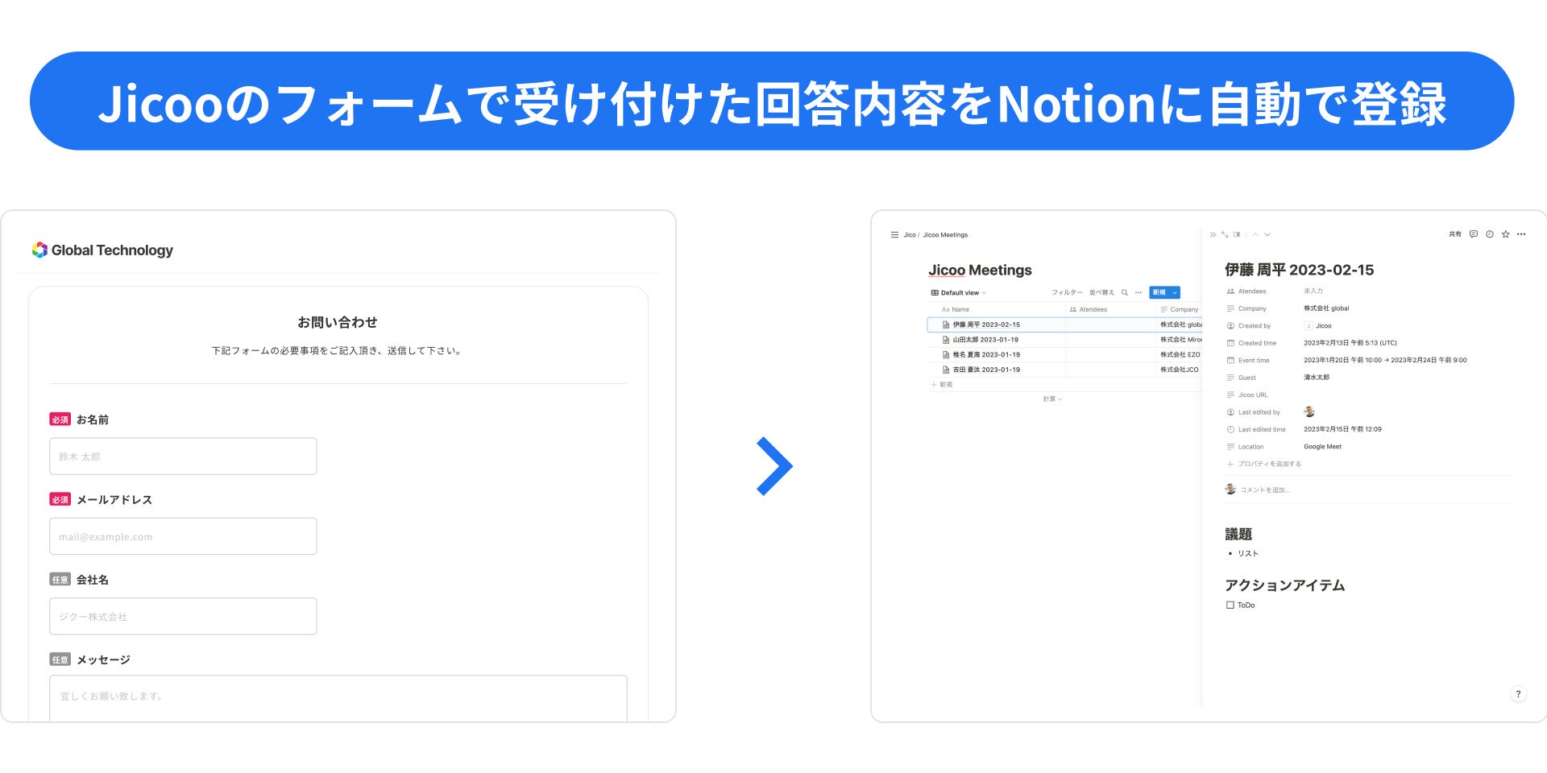The height and width of the screenshot is (773, 1547).
Task: Click the Company column header
Action: (1179, 309)
